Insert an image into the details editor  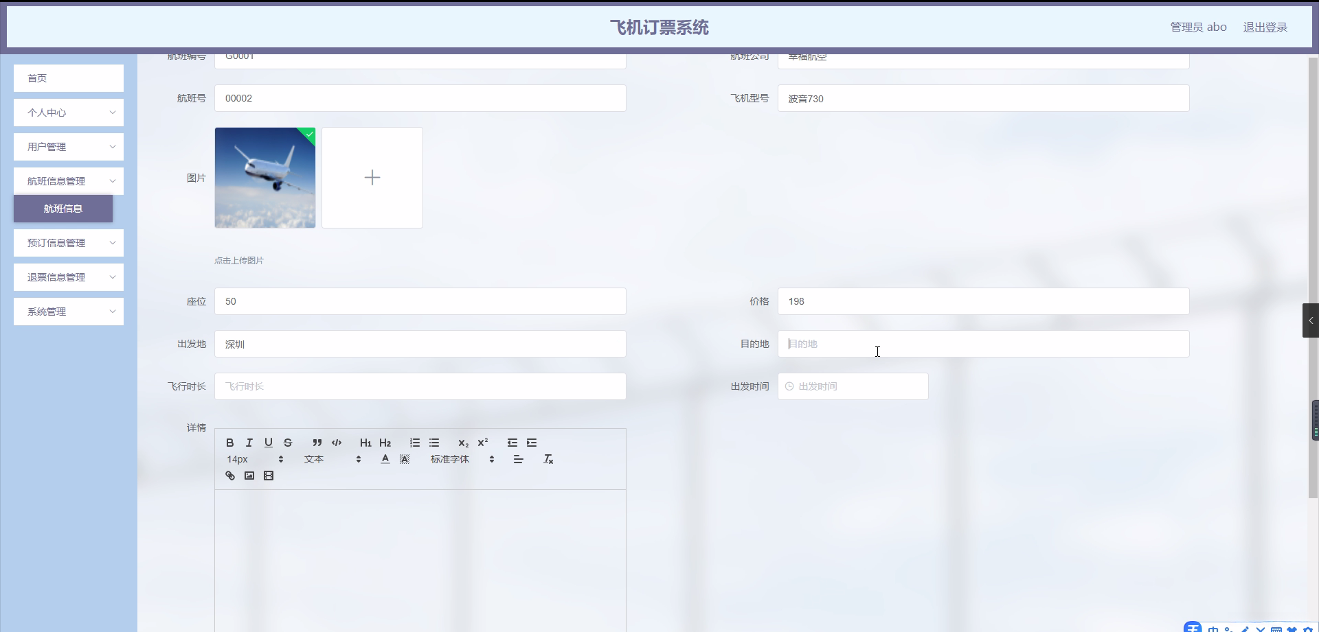click(249, 476)
